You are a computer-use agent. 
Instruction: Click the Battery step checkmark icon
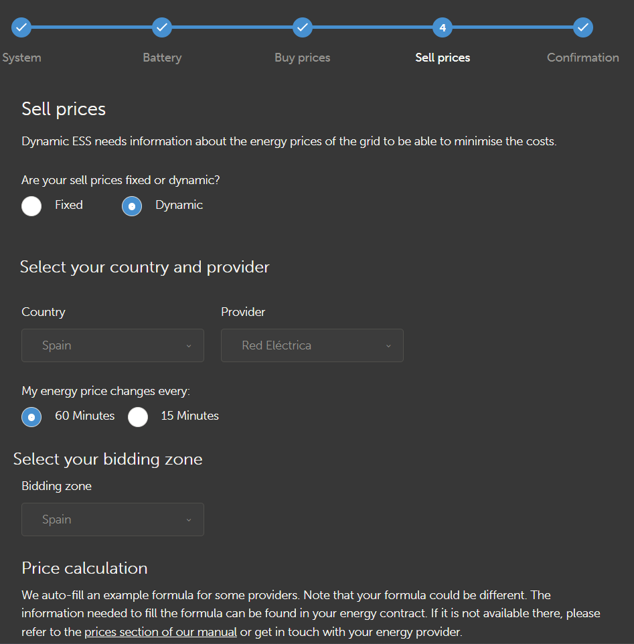pyautogui.click(x=162, y=27)
